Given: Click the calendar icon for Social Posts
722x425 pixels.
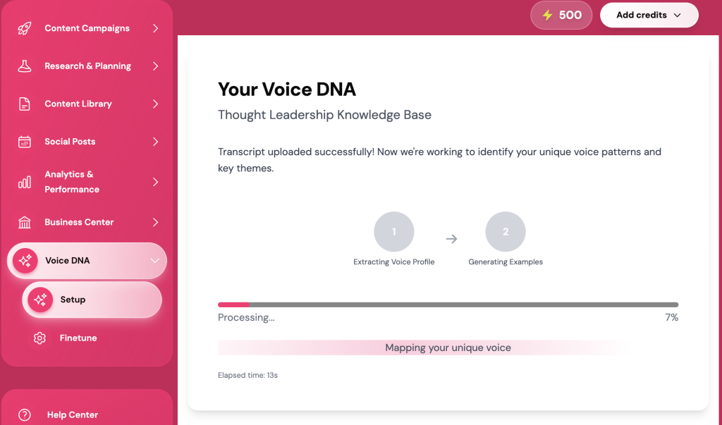Looking at the screenshot, I should [x=25, y=142].
